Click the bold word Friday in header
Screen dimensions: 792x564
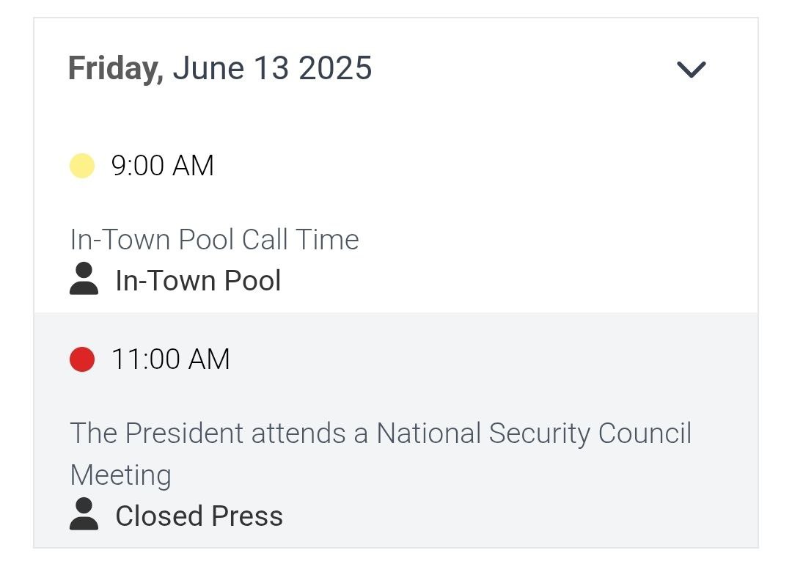pos(115,69)
